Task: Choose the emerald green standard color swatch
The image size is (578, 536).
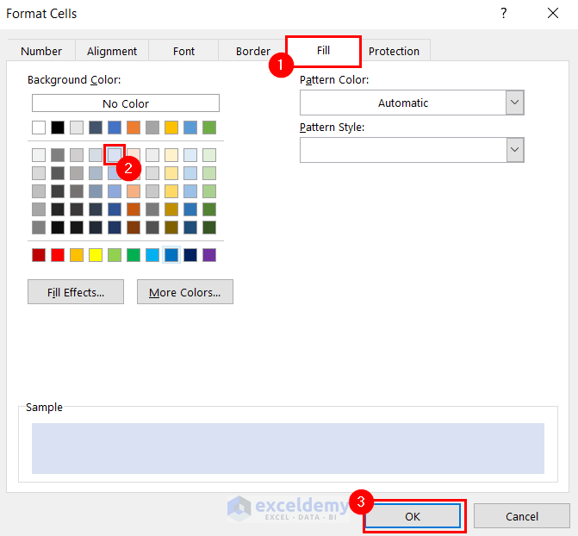Action: [x=134, y=255]
